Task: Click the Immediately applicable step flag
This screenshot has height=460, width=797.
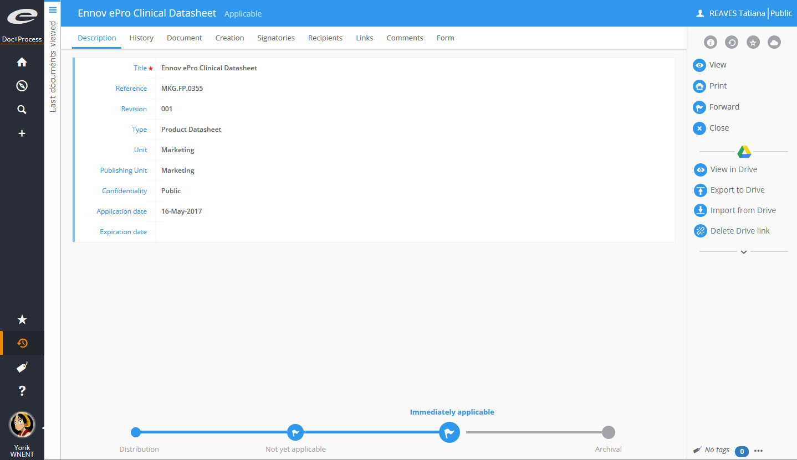Action: click(449, 432)
